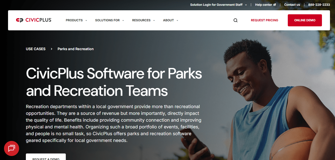The width and height of the screenshot is (335, 160).
Task: Expand the Solution Login dropdown arrow
Action: pyautogui.click(x=246, y=5)
